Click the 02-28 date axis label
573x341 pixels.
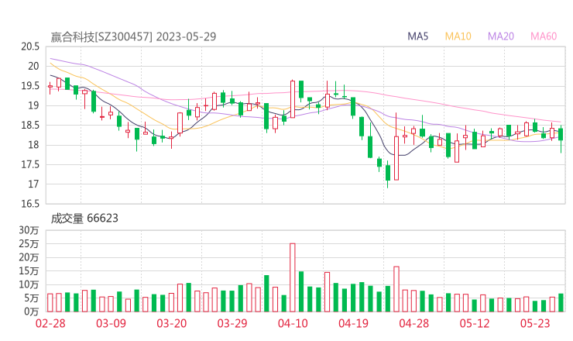click(x=50, y=323)
